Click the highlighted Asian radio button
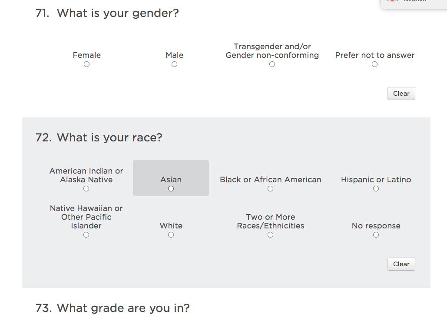This screenshot has height=325, width=447. [171, 188]
